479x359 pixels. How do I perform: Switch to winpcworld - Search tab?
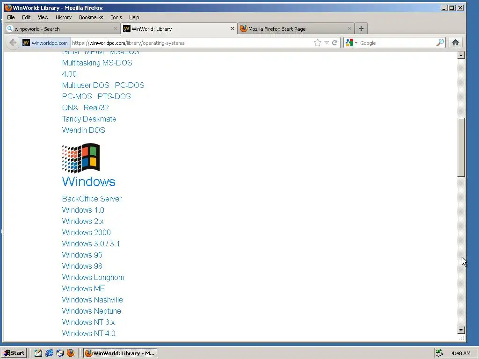(x=62, y=29)
